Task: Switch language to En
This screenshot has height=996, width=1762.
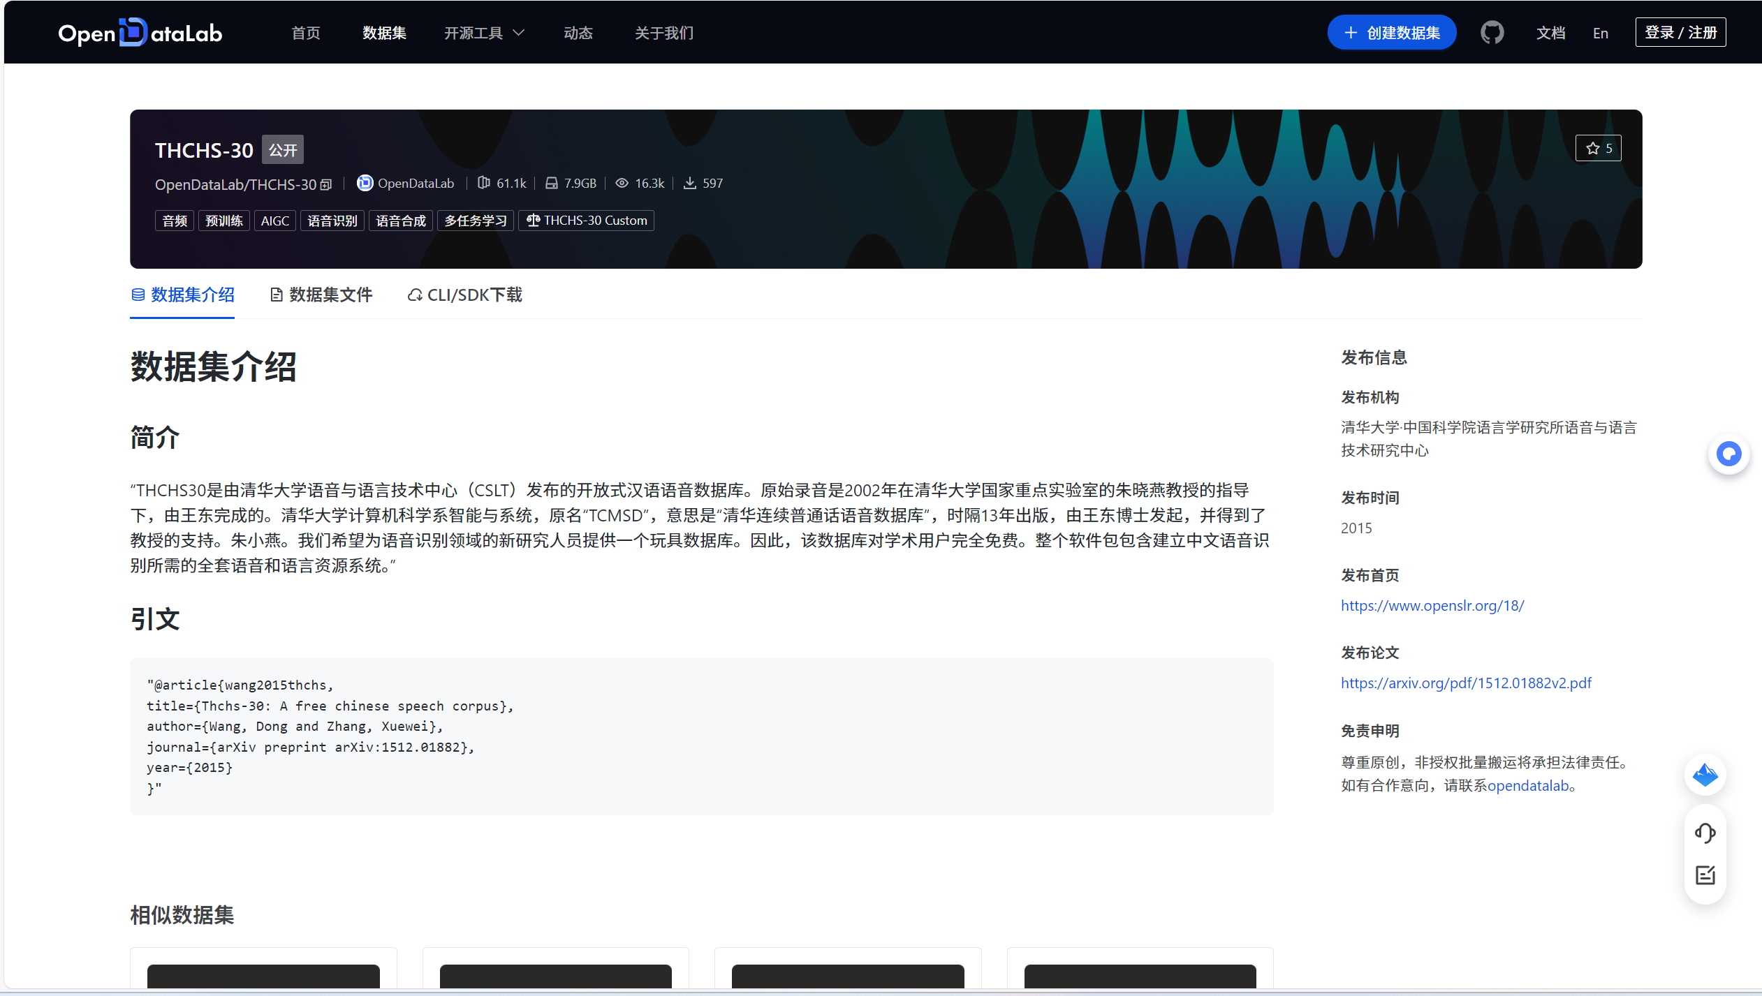Action: coord(1600,33)
